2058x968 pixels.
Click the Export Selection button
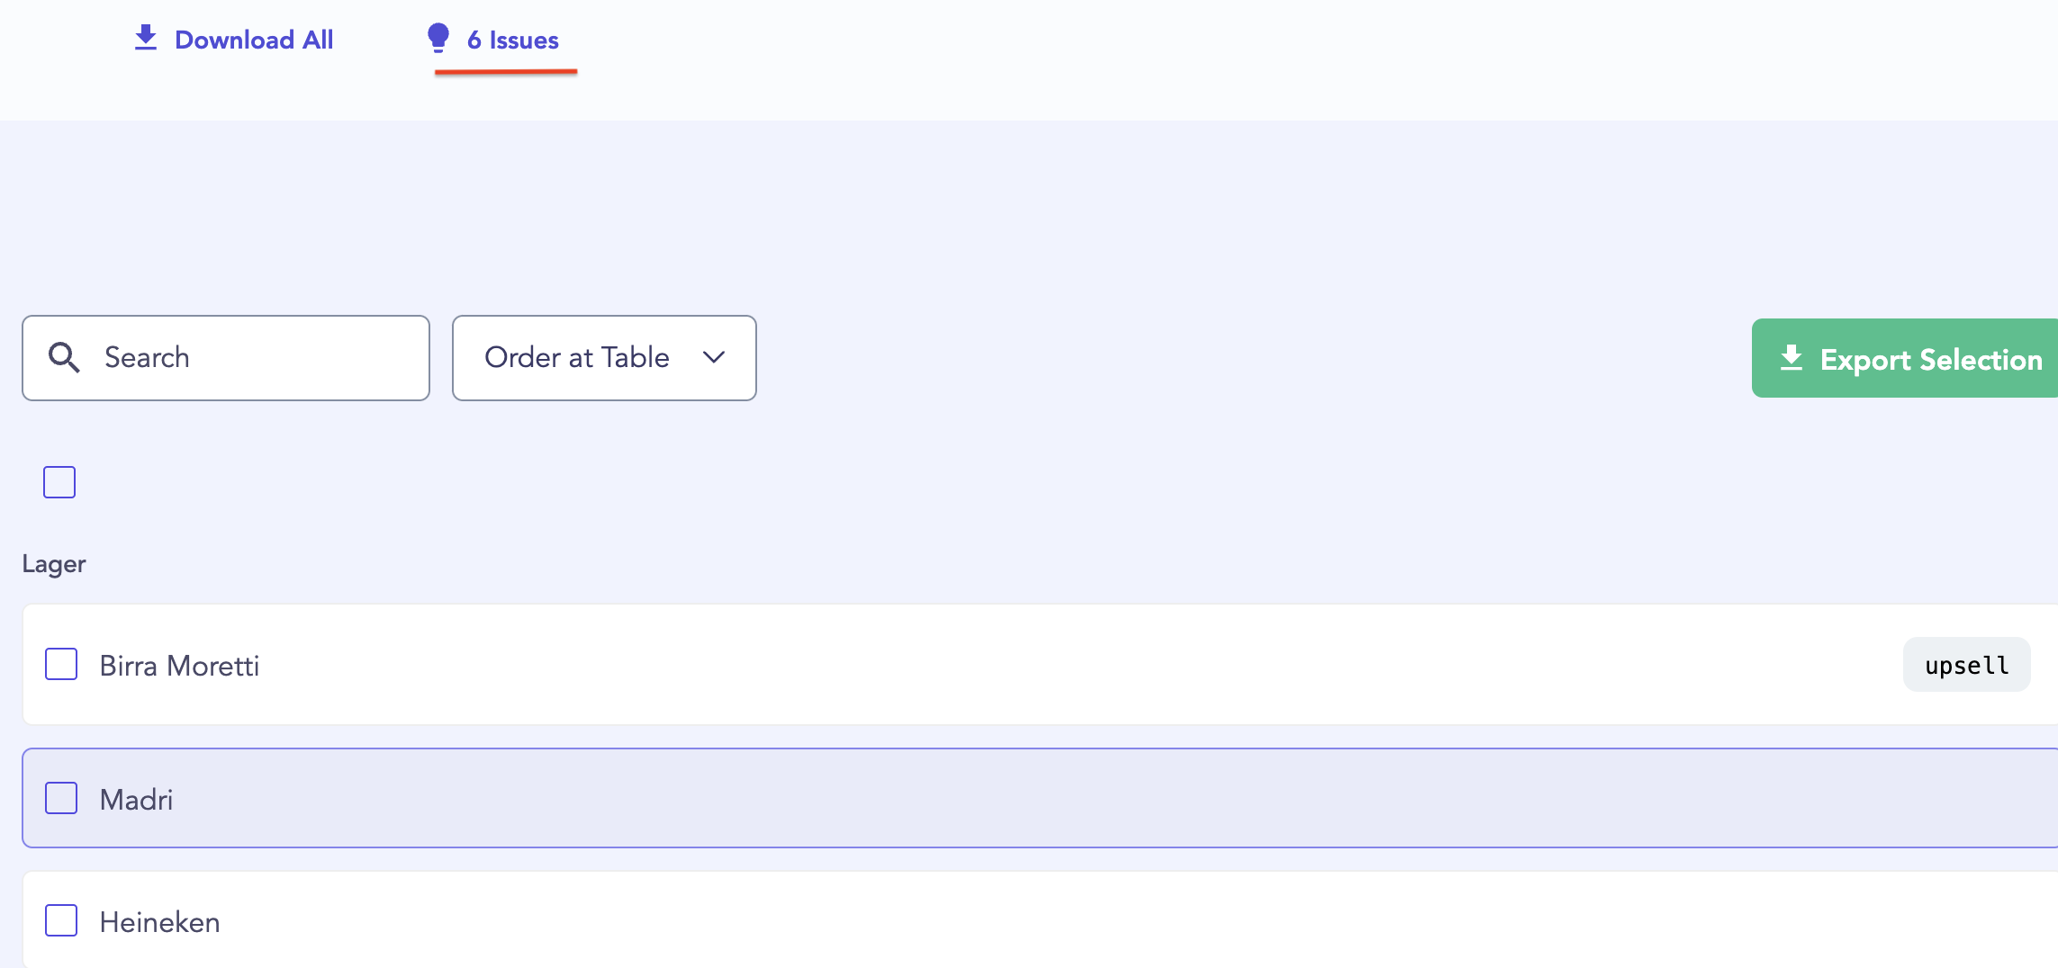click(1905, 358)
